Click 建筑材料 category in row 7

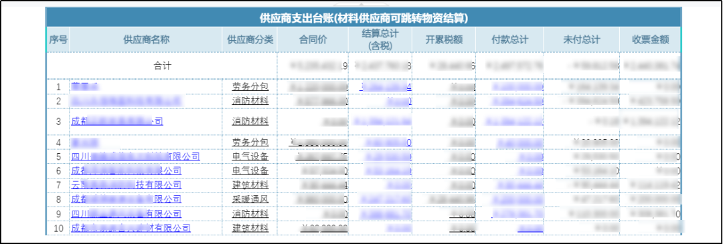point(250,185)
